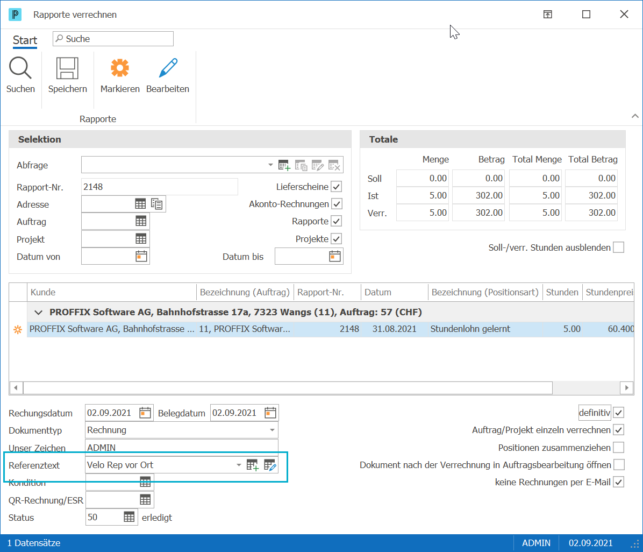Enable Dokument nach der Verrechnung öffnen checkbox
This screenshot has width=643, height=552.
(618, 465)
